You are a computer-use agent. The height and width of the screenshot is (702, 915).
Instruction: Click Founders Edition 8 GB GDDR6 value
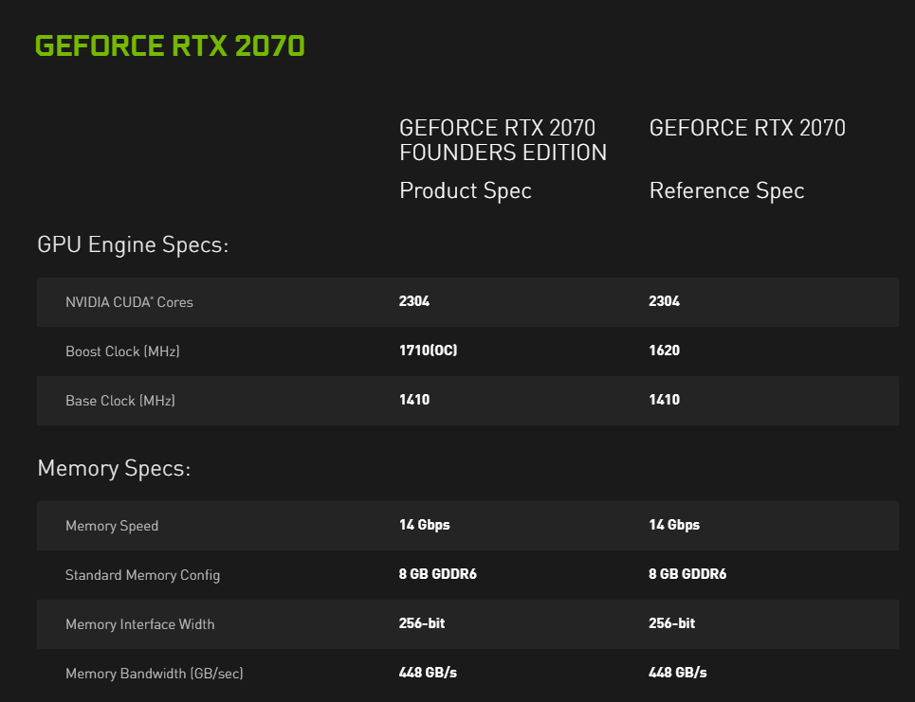438,574
